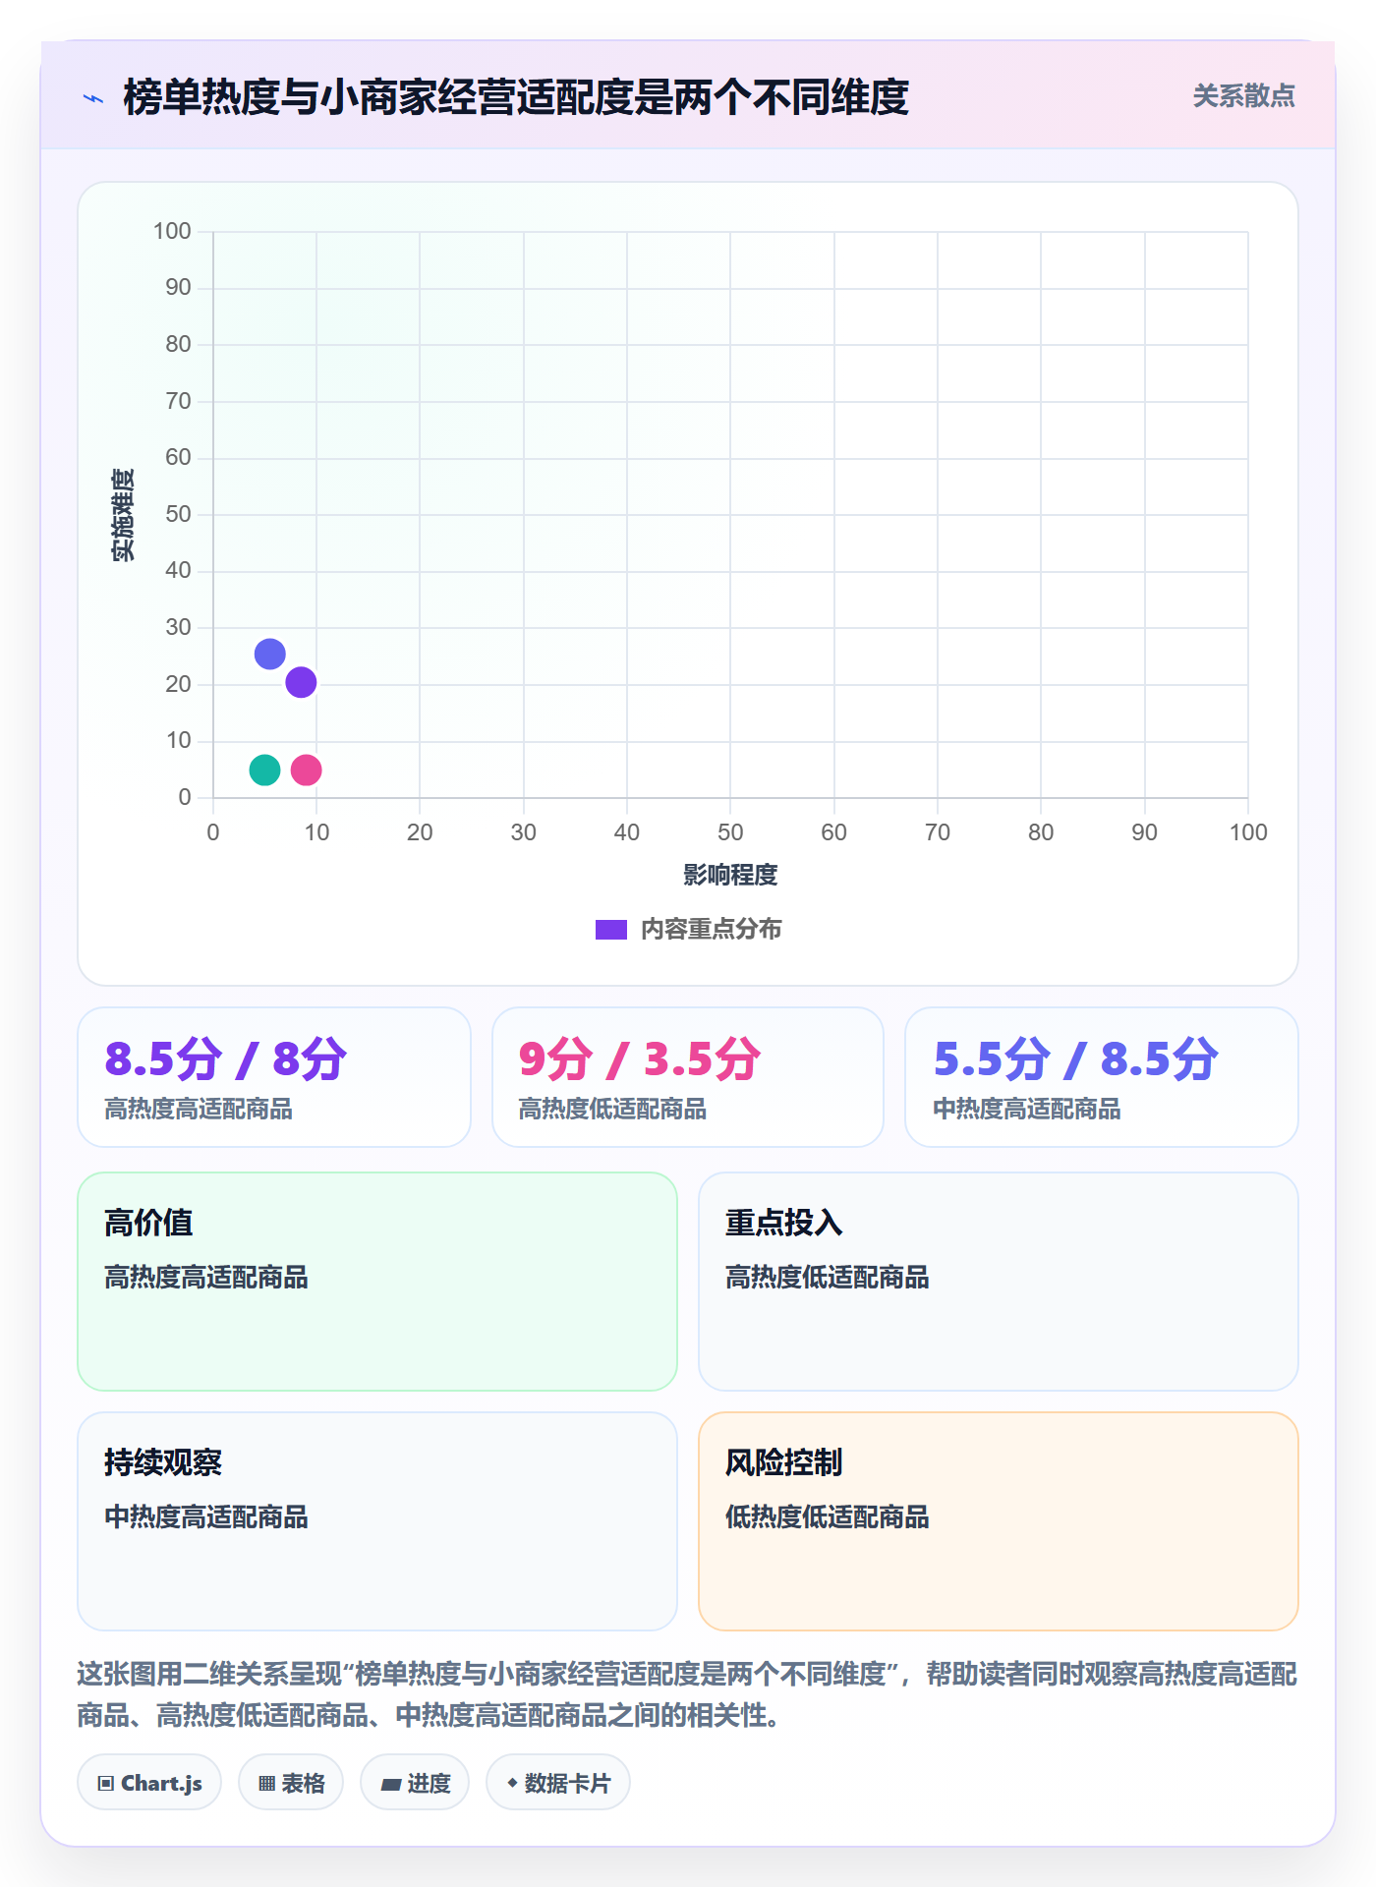Click the 关系散点 label
The width and height of the screenshot is (1376, 1887).
coord(1243,96)
